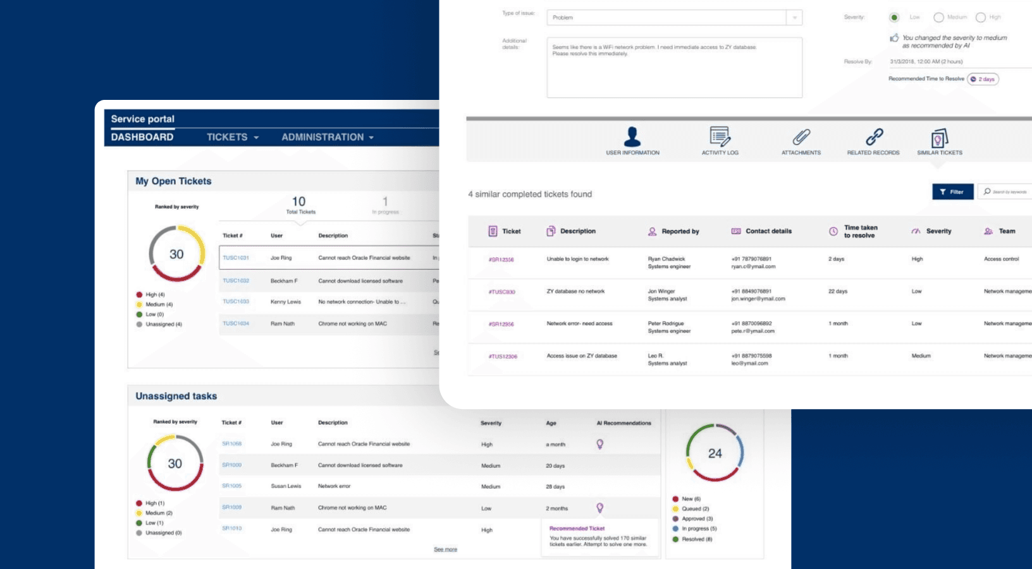
Task: Click See more under Unassigned tasks
Action: (x=445, y=549)
